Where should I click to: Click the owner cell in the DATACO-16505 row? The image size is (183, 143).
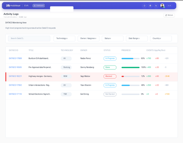point(87,67)
